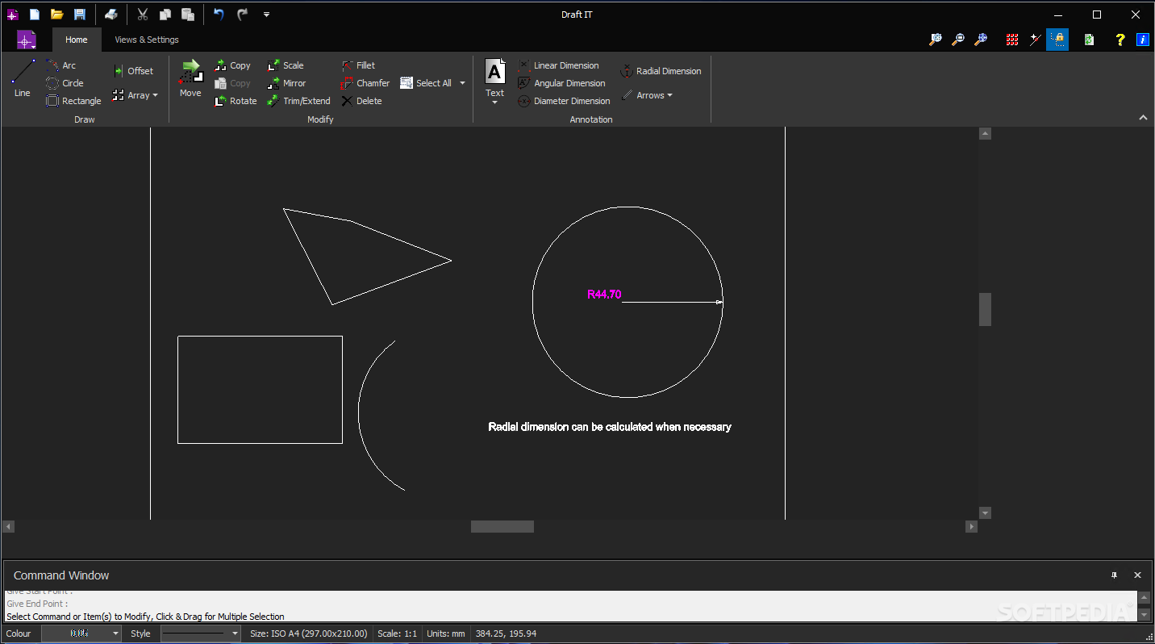
Task: Toggle the snap point setting
Action: click(x=1036, y=40)
